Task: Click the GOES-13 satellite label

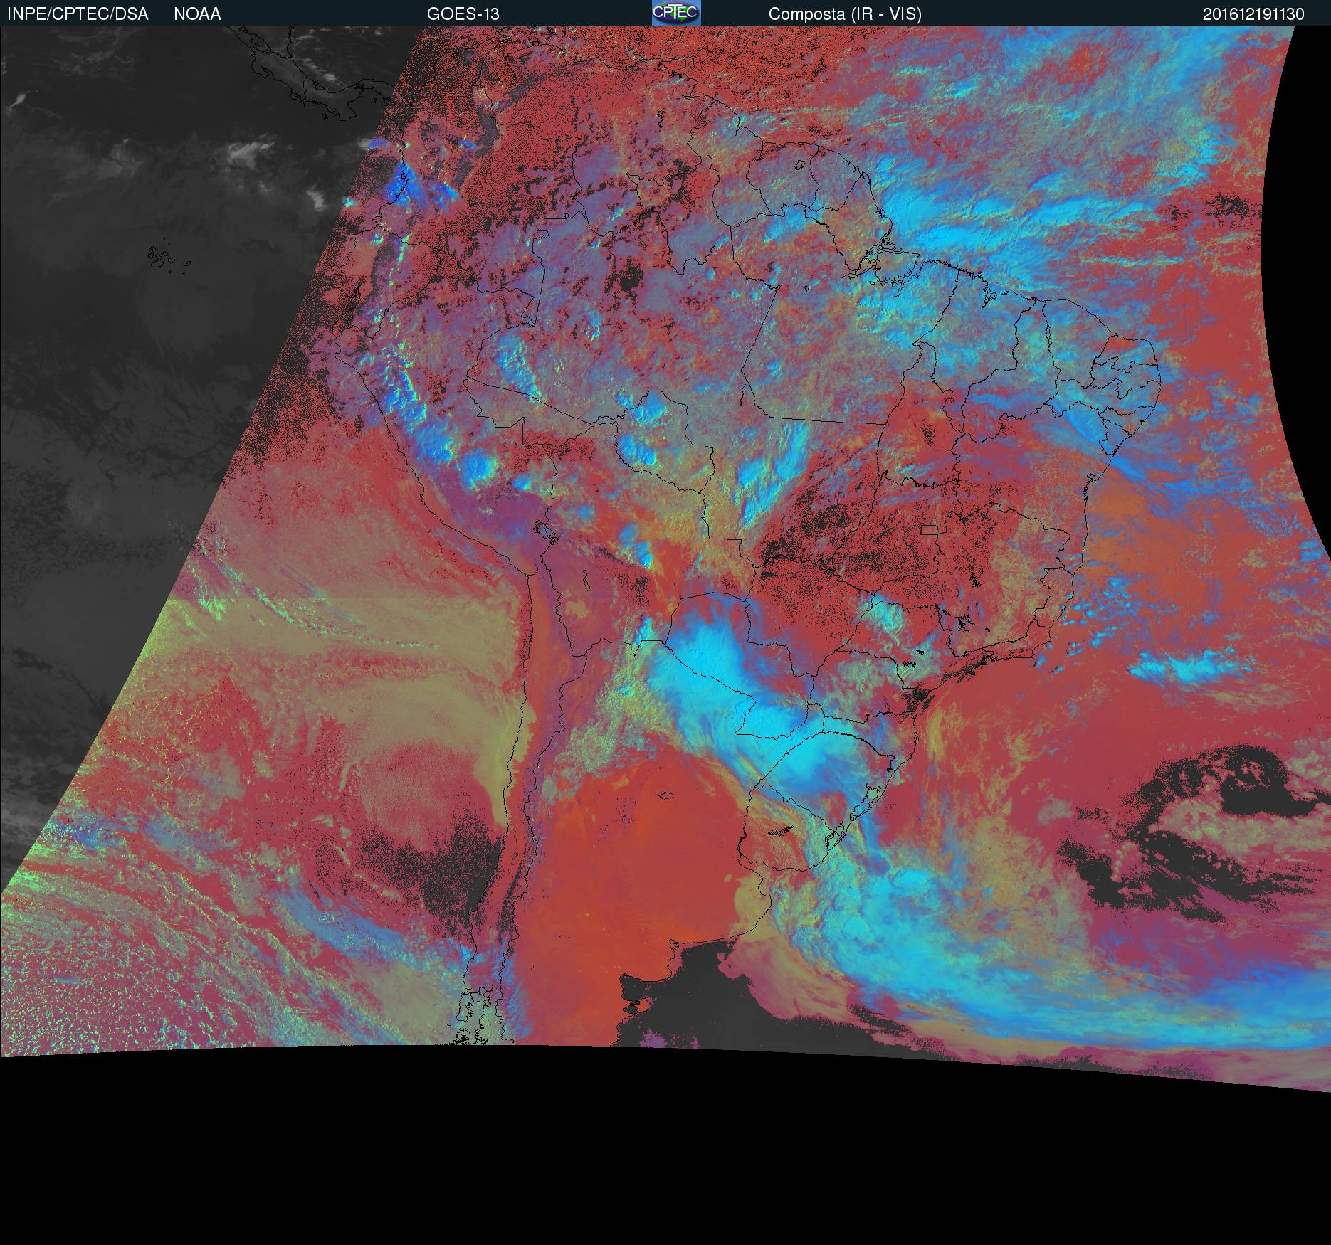Action: [x=463, y=14]
